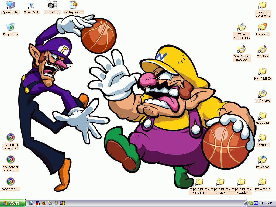Screen dimensions: 276x207
Task: Click the last yellow Quick Launch icon
Action: point(63,203)
